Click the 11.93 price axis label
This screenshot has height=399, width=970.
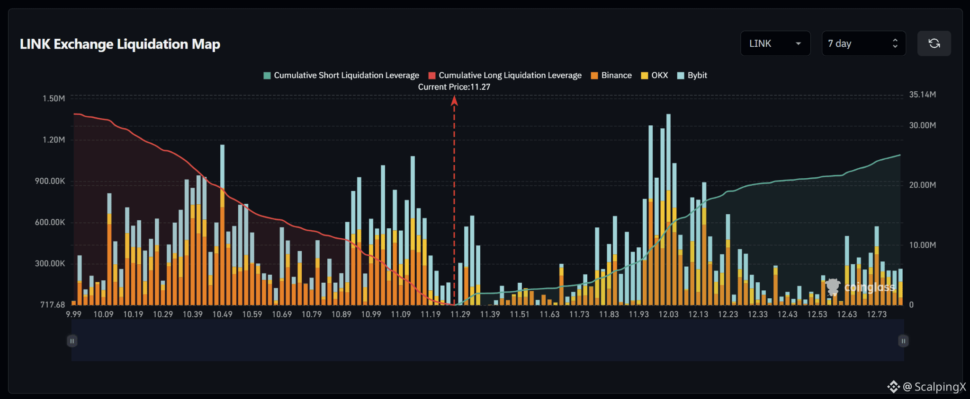[639, 314]
